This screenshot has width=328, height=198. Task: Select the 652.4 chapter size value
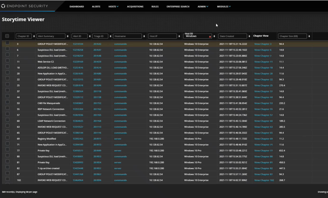point(282,150)
